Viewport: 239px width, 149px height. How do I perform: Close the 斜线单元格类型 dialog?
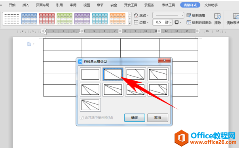(164, 60)
